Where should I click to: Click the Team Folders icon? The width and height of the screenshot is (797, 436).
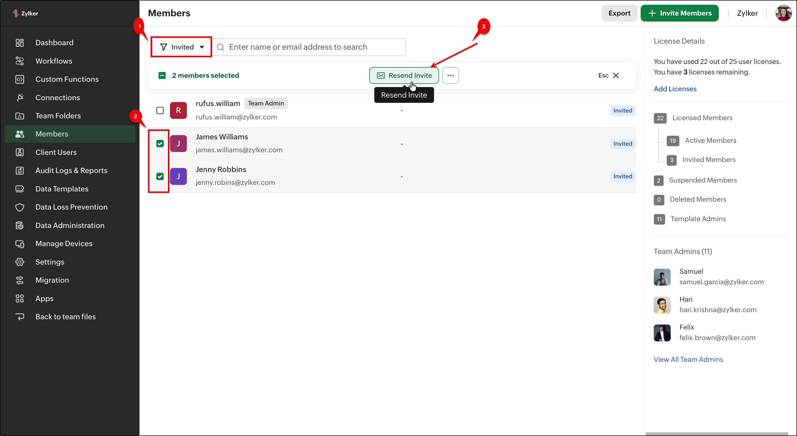[x=20, y=116]
